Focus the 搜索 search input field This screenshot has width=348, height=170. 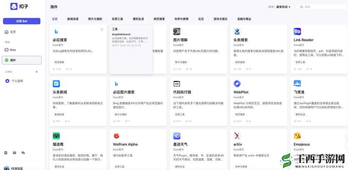322,7
